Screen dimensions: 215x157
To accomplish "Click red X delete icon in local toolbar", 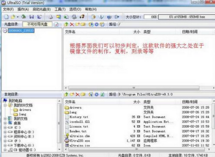I will tap(77, 94).
